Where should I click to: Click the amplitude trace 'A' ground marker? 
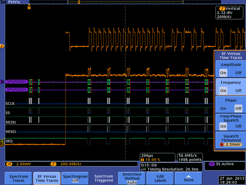coord(2,145)
